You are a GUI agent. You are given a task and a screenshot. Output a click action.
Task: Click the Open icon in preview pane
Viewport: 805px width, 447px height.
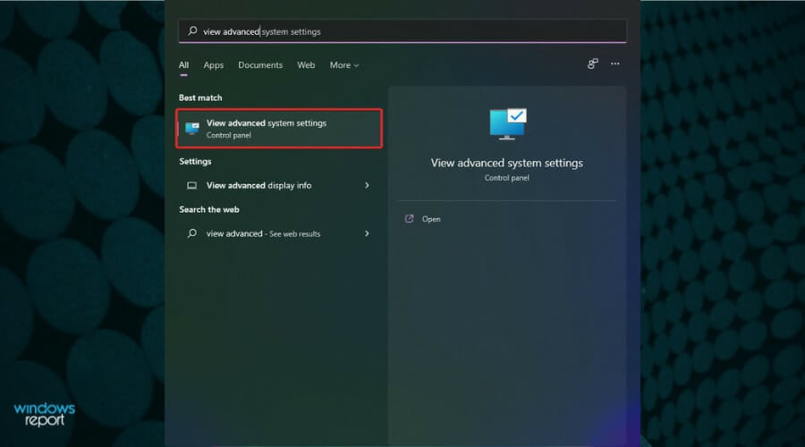pyautogui.click(x=409, y=219)
